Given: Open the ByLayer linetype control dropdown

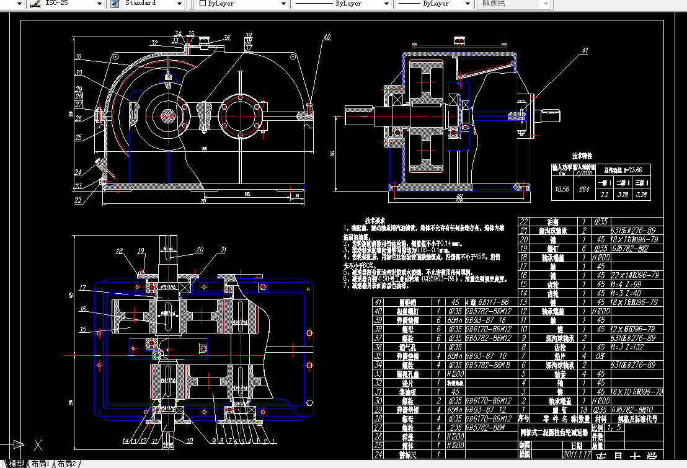Looking at the screenshot, I should pos(386,4).
